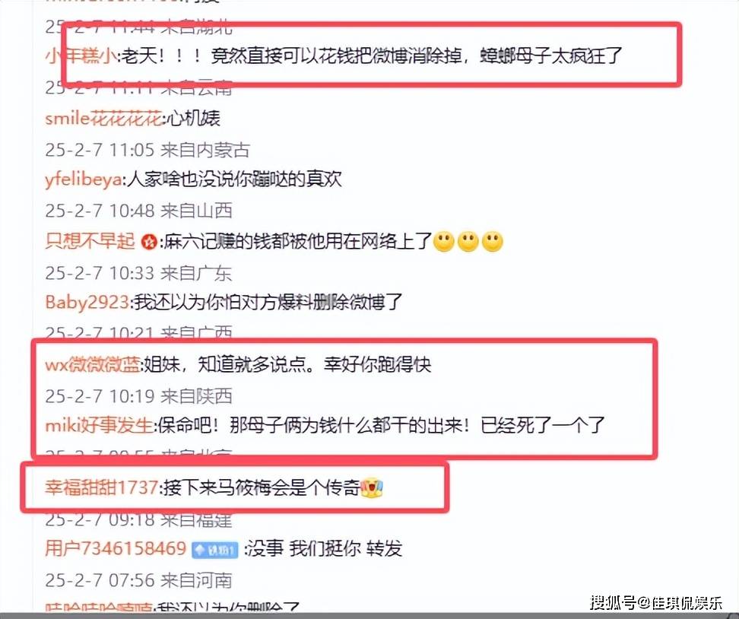The width and height of the screenshot is (739, 619).
Task: Click the third smiley emoji in 麻六记 comment
Action: [x=493, y=242]
